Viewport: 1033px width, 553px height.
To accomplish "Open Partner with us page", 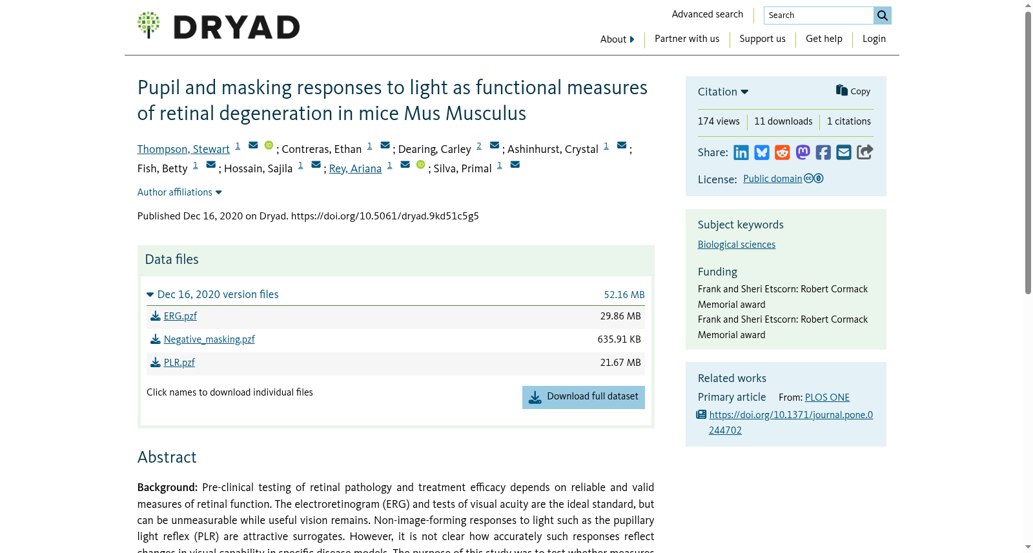I will point(687,39).
